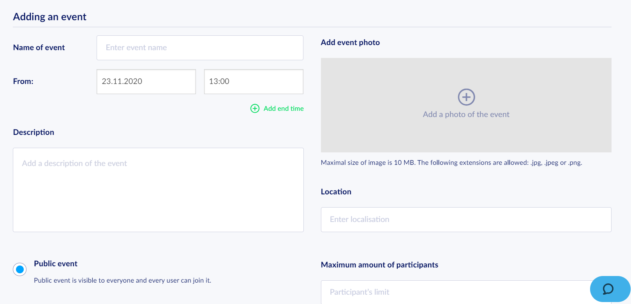Click the Maximum amount of participants label
The width and height of the screenshot is (631, 304).
[x=379, y=265]
